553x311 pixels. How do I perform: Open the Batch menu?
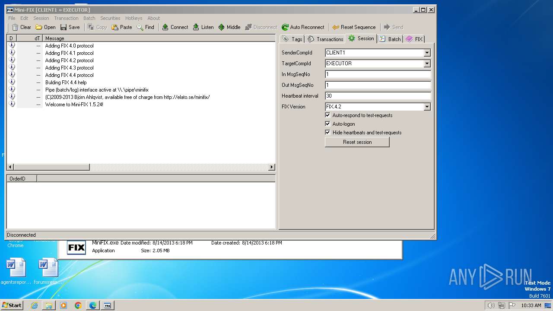click(89, 18)
